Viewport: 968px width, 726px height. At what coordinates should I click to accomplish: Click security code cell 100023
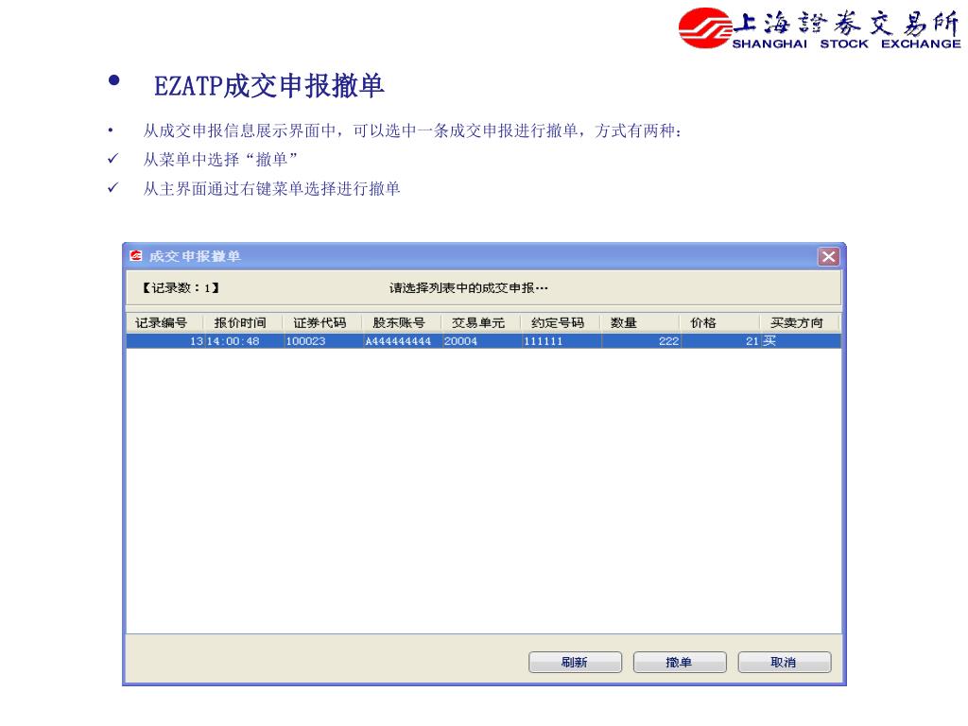pos(323,341)
